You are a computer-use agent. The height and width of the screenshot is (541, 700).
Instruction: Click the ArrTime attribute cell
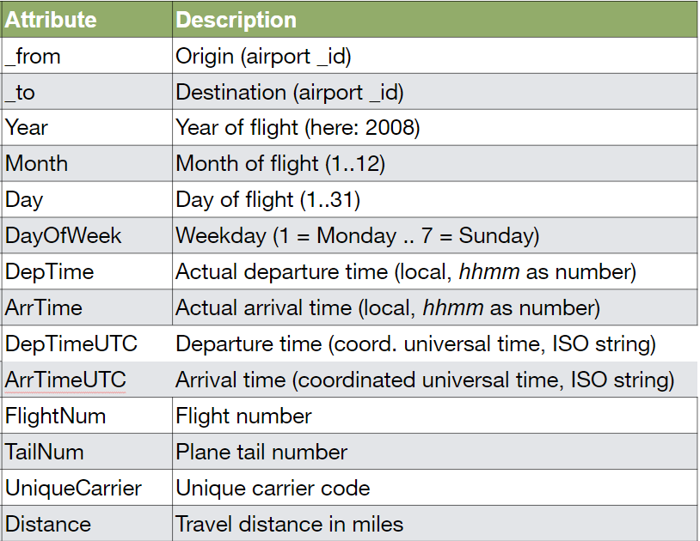[87, 307]
